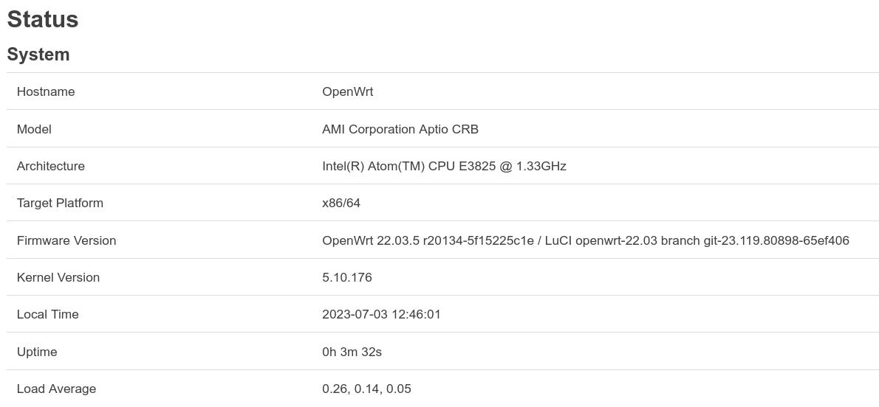The width and height of the screenshot is (879, 407).
Task: Click the OpenWrt hostname value
Action: (347, 91)
